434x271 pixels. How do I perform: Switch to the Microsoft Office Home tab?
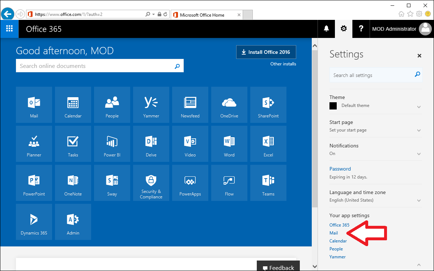205,15
